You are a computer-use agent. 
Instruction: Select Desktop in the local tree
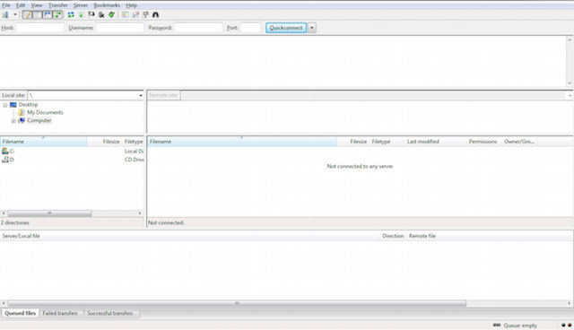28,105
